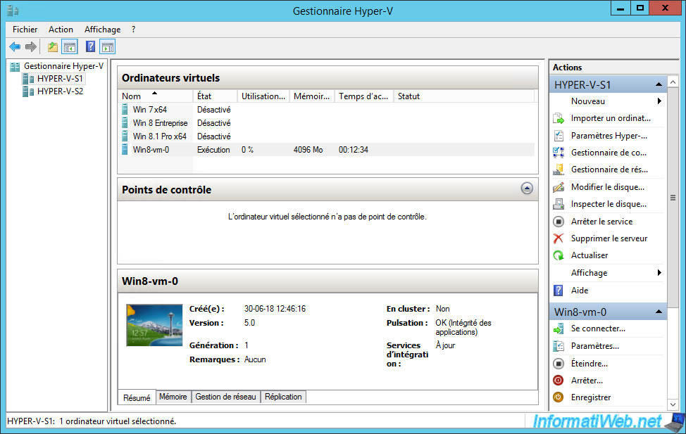Open the Fichier menu
This screenshot has height=434, width=686.
[x=25, y=30]
